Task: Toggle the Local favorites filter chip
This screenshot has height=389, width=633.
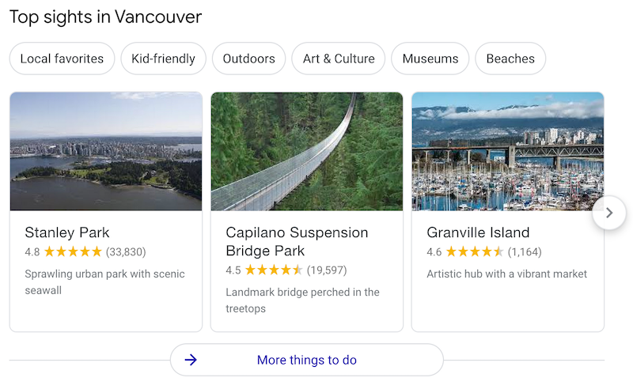Action: click(x=62, y=59)
